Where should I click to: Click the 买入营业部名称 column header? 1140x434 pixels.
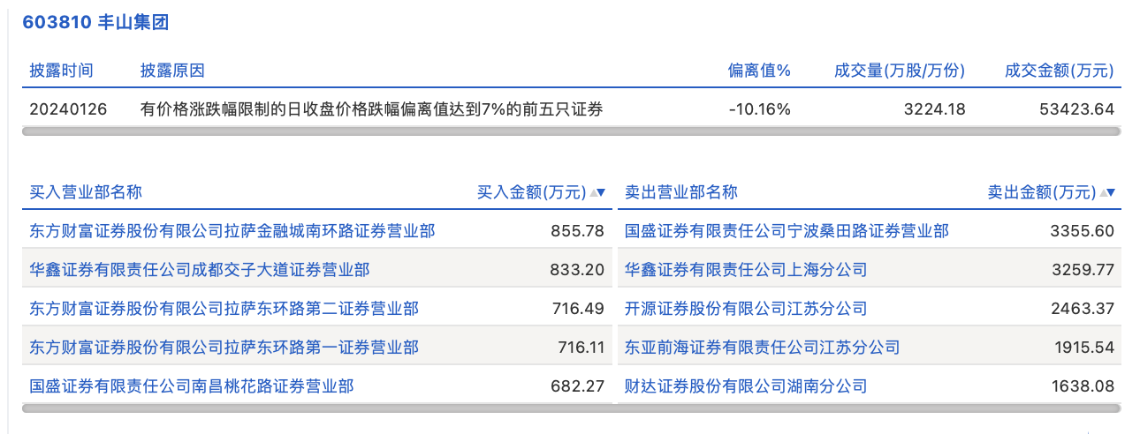[x=86, y=192]
